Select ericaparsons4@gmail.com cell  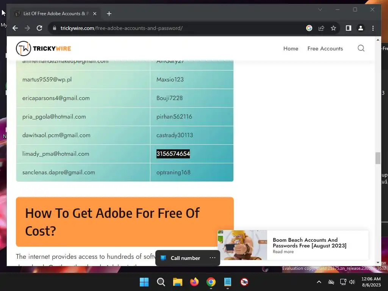click(x=83, y=98)
